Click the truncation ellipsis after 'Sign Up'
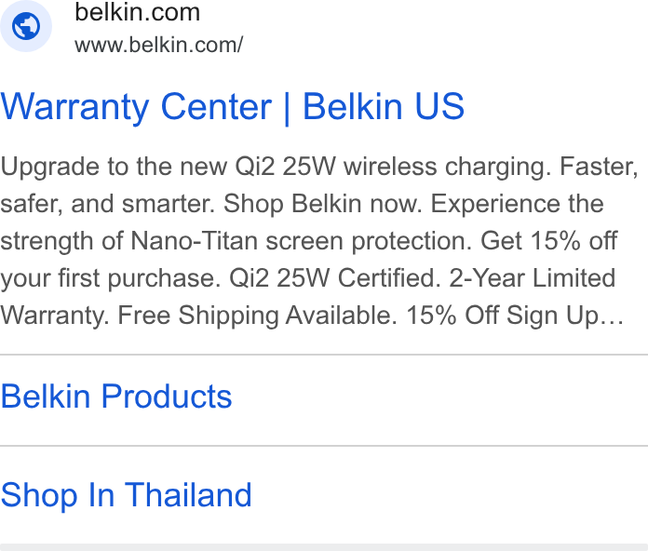The width and height of the screenshot is (648, 551). coord(613,316)
